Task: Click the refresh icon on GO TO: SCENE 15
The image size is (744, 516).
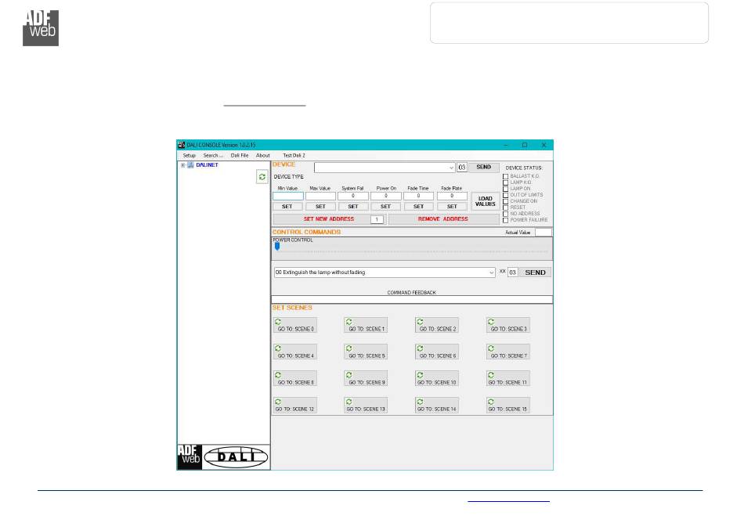Action: (x=491, y=401)
